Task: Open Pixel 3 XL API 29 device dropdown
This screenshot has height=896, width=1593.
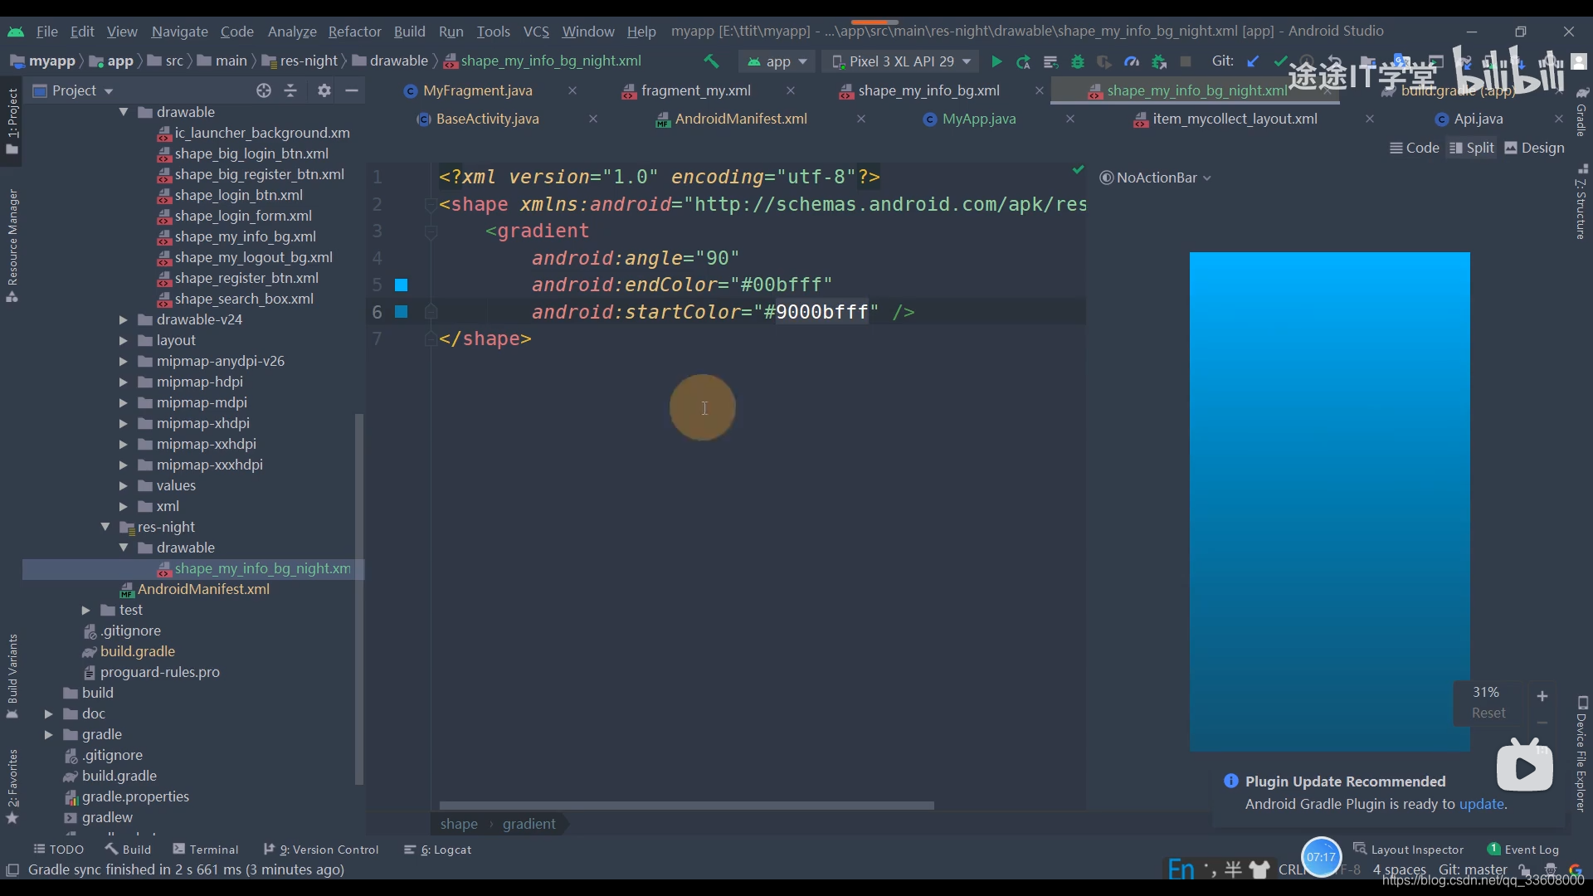Action: coord(901,61)
